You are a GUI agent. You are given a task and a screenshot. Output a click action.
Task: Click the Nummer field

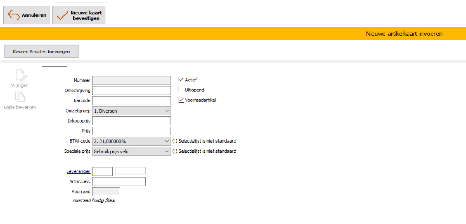point(132,81)
